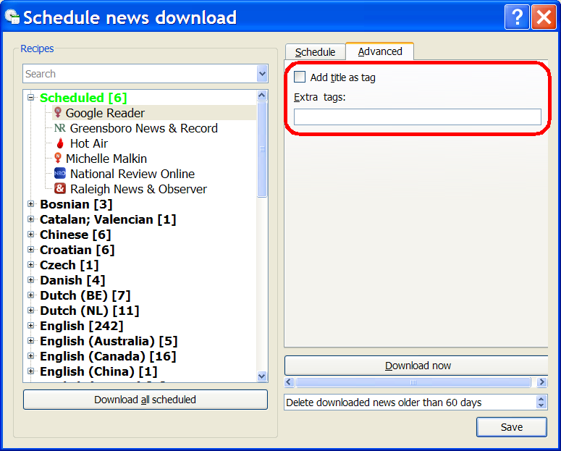Select the National Review Online recipe

(x=132, y=174)
